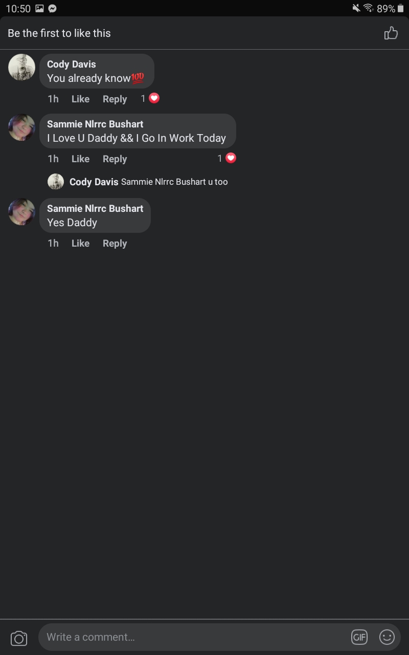
Task: Reply to the 'I Love U Daddy' comment
Action: pos(115,159)
